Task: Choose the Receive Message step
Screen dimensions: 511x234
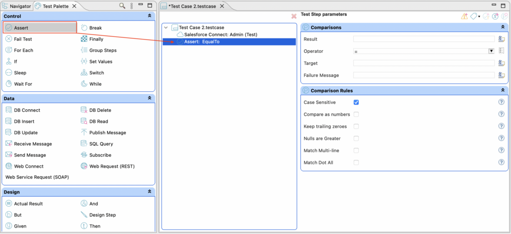Action: tap(28, 144)
